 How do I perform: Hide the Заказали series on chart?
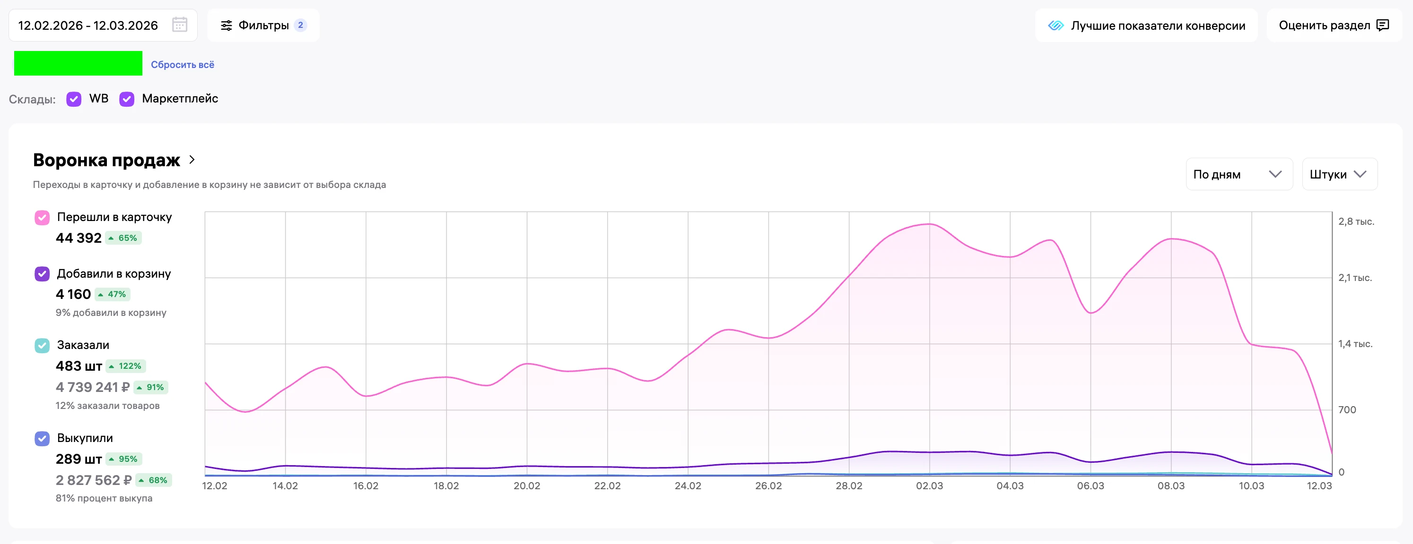click(x=42, y=345)
